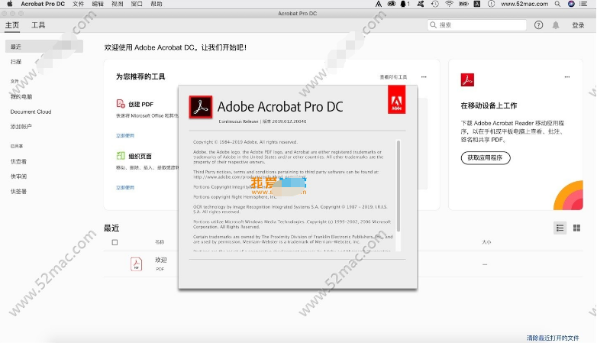Click the Wi-Fi icon in menu bar
597x343 pixels.
pos(449,4)
